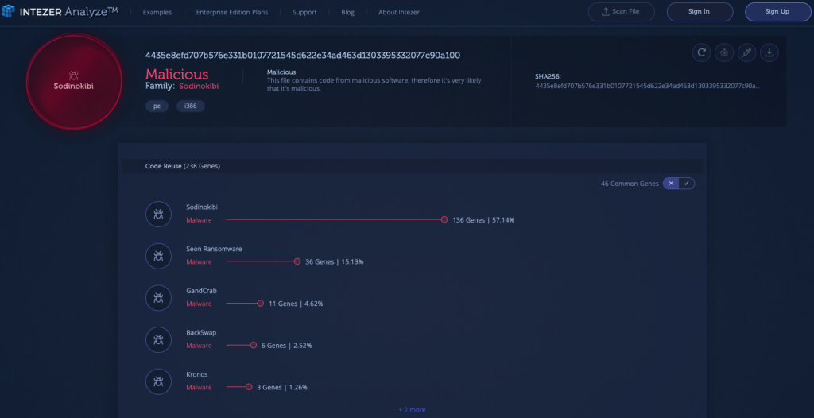Click the open-box unpack icon
Image resolution: width=814 pixels, height=418 pixels.
724,52
